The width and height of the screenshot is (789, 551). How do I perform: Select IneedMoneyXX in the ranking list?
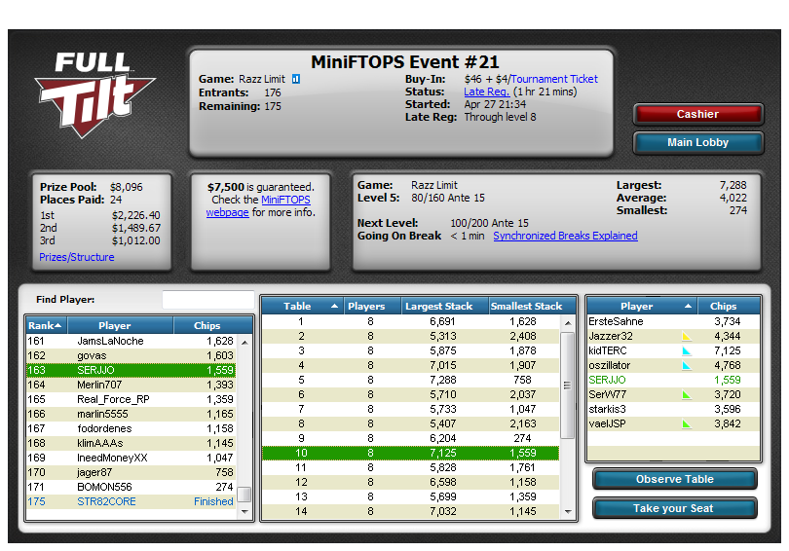coord(131,458)
